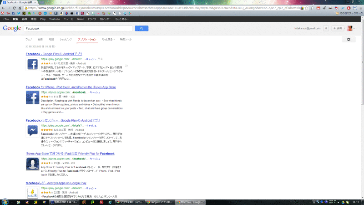
Task: Open 'Facebook - Google Play の Android アプリ' result
Action: coord(54,54)
